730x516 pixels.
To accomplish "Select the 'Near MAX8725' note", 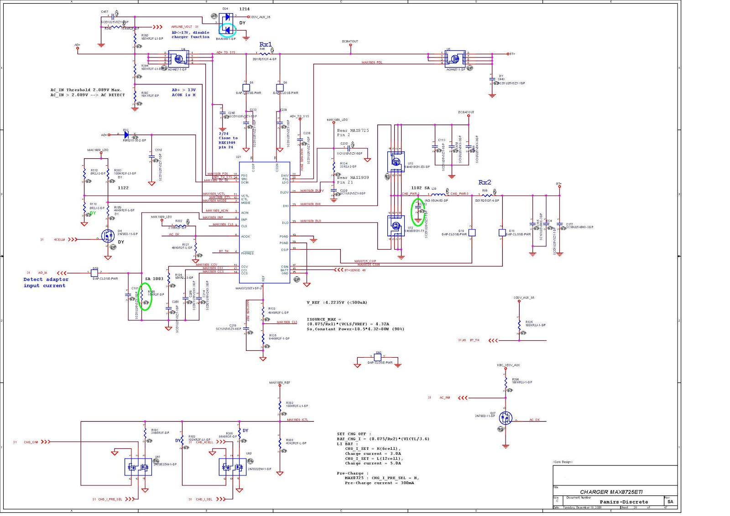I will (x=353, y=130).
